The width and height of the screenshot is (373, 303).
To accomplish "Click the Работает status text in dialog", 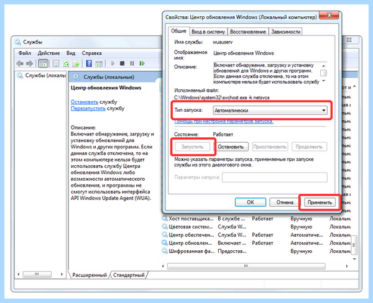I will click(x=223, y=134).
